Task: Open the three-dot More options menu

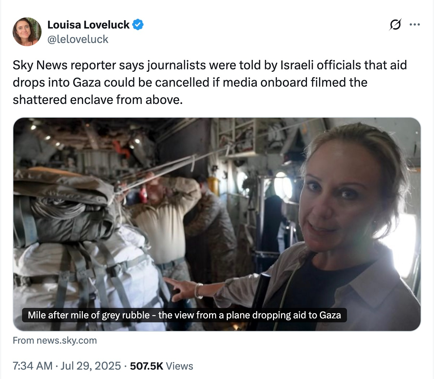Action: pyautogui.click(x=415, y=25)
